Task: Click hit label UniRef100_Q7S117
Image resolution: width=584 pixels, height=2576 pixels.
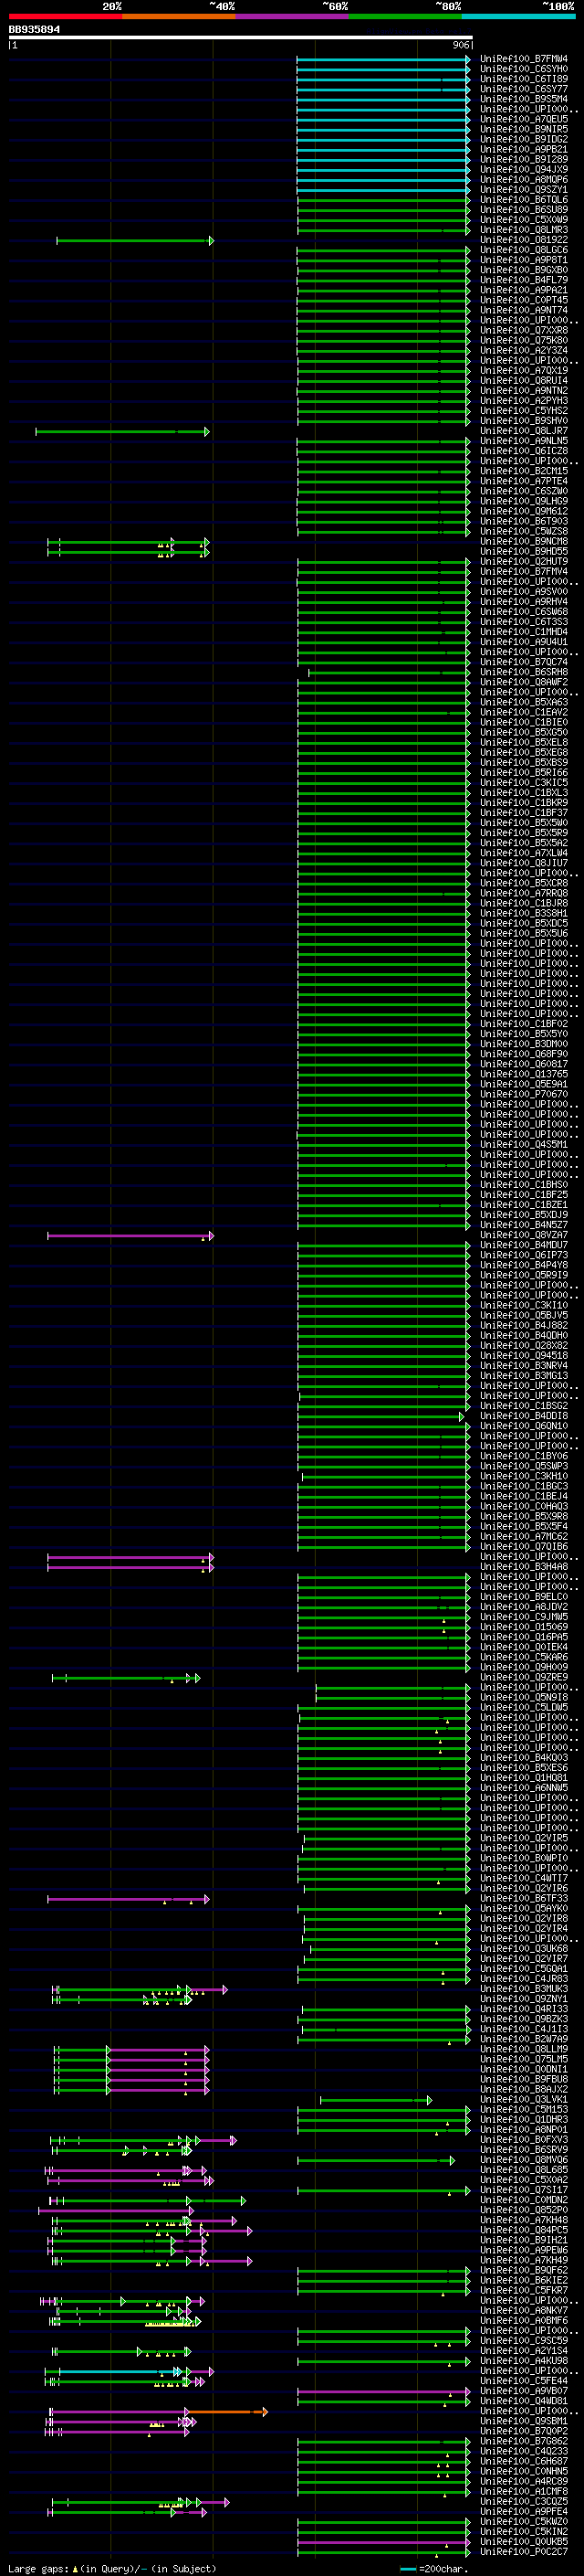Action: coord(524,2190)
